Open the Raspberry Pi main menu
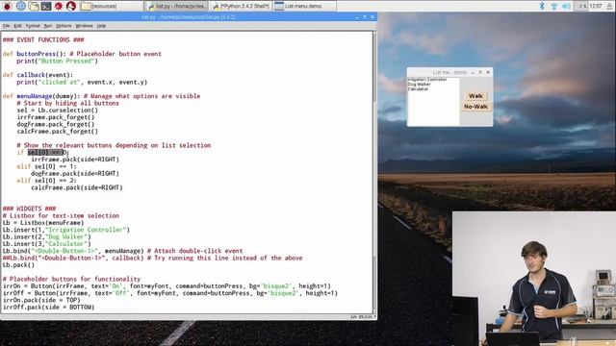Screen dimensions: 616x346 pos(7,6)
